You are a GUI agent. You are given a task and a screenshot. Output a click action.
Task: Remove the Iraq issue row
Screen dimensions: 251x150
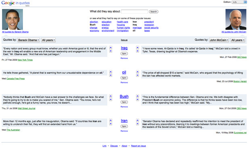pos(124,58)
